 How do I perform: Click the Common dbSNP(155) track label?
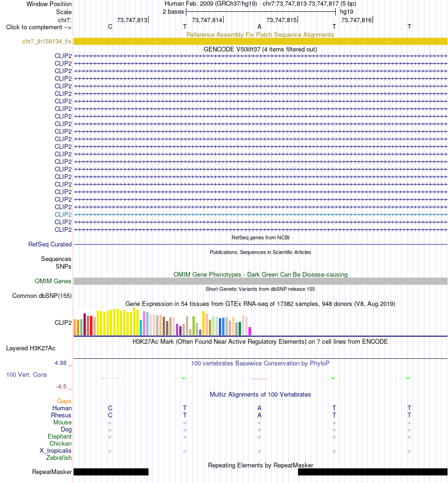(42, 296)
